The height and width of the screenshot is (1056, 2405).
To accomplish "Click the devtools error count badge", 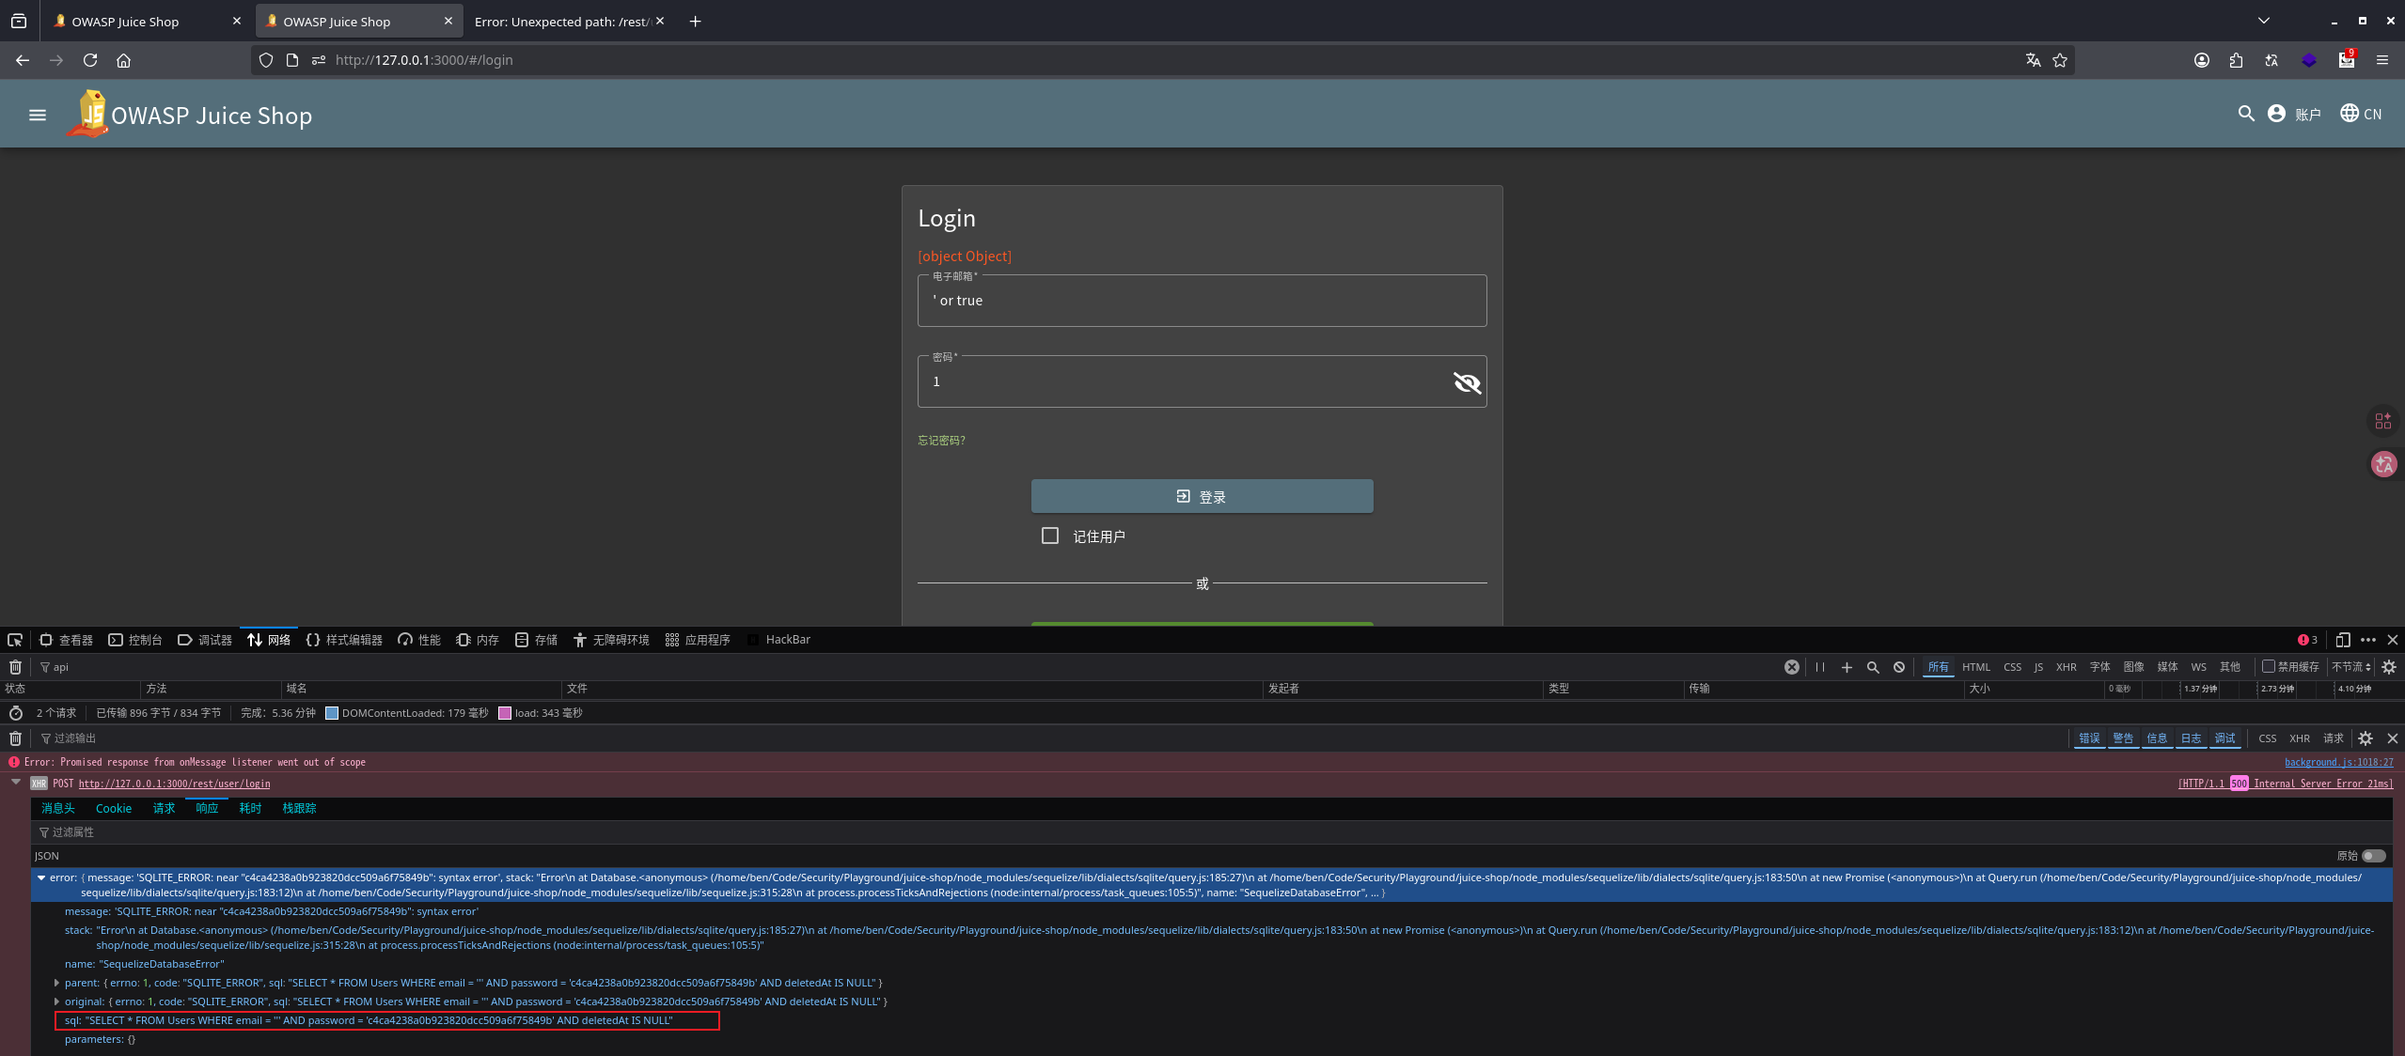I will pyautogui.click(x=2308, y=640).
